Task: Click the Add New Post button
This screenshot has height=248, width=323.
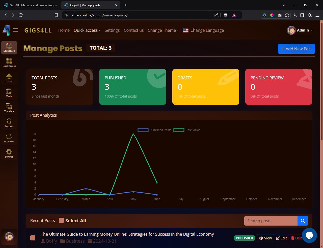Action: 296,49
